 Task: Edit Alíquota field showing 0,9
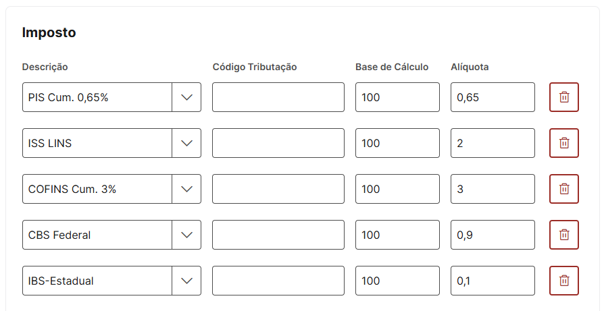[493, 235]
